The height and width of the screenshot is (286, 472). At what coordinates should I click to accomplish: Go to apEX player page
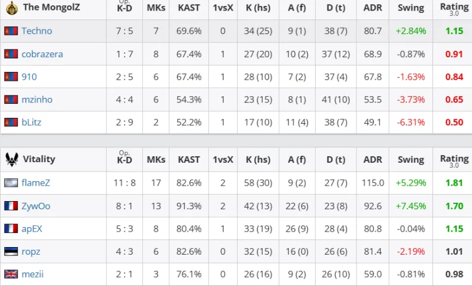(x=32, y=228)
